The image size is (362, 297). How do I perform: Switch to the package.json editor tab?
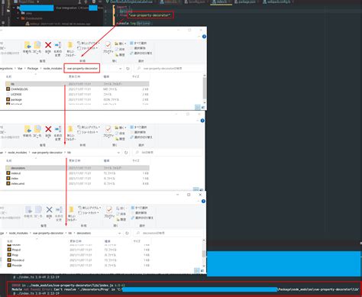tap(244, 2)
